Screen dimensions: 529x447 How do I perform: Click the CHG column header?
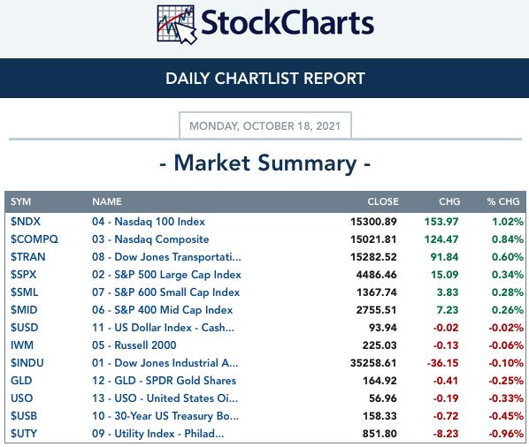pos(449,201)
